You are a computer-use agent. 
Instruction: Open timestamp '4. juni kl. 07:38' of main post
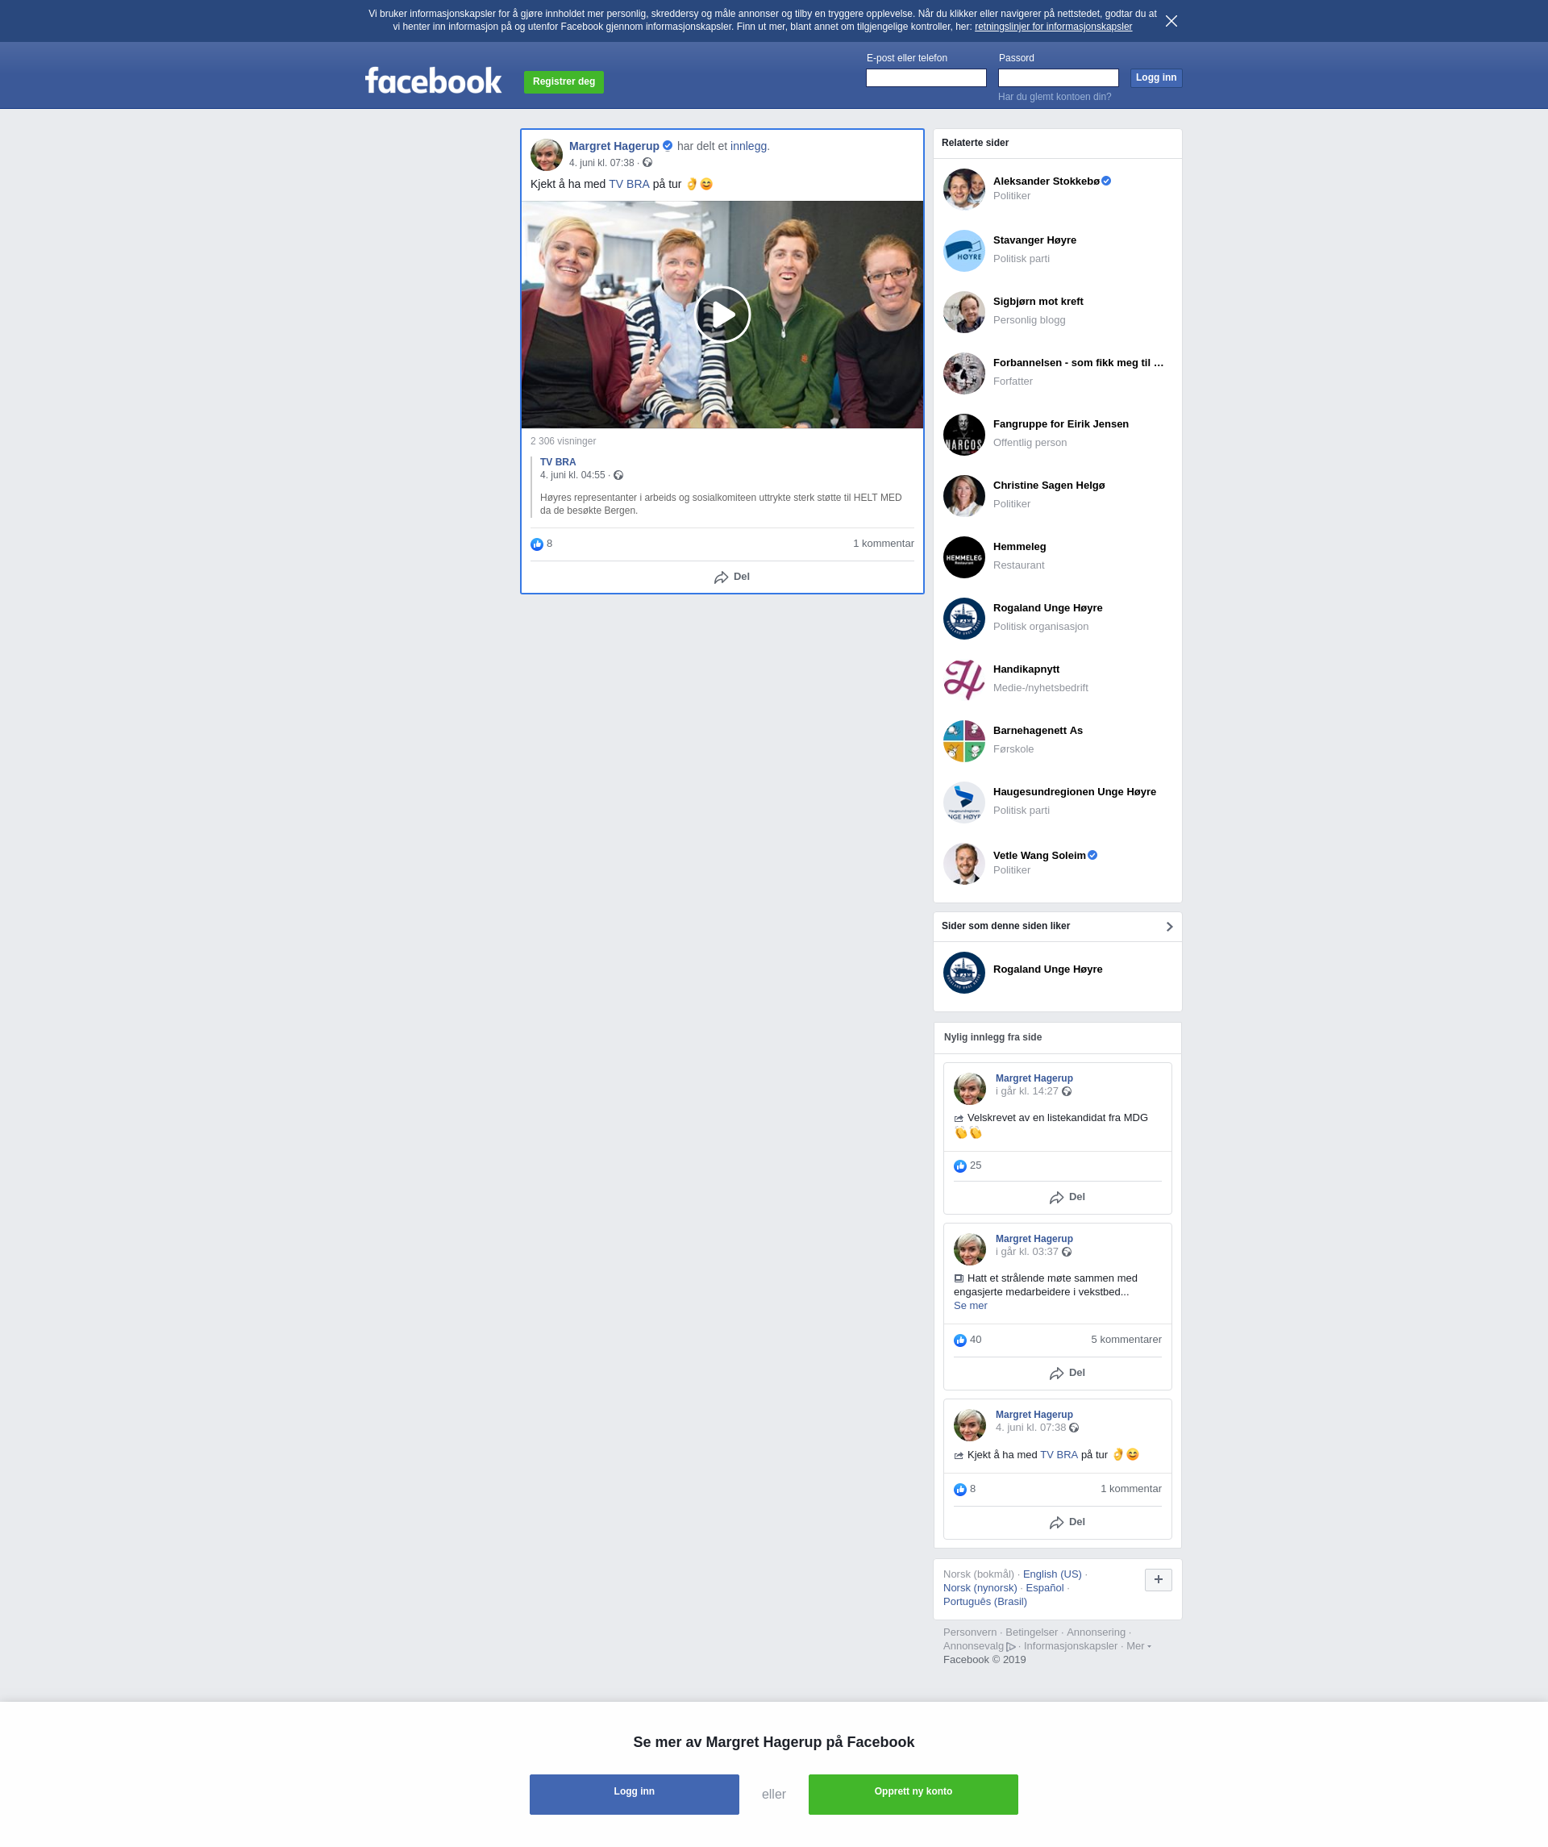coord(601,164)
